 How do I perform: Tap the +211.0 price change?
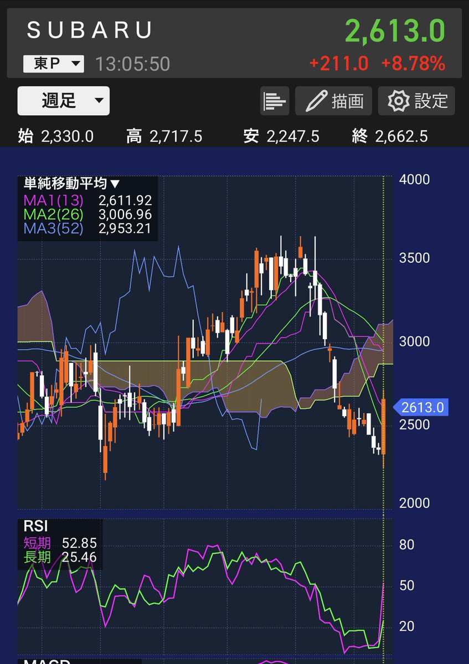[338, 64]
